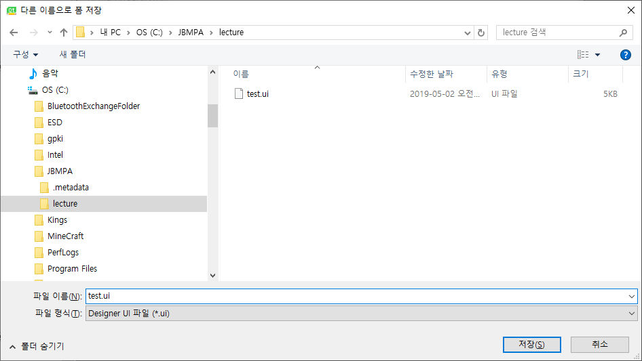Screen dimensions: 642x361
Task: Open the ESD folder in the tree
Action: 54,123
